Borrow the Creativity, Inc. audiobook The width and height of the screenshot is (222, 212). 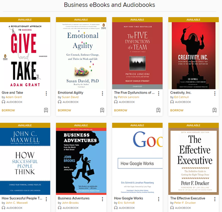coord(177,110)
